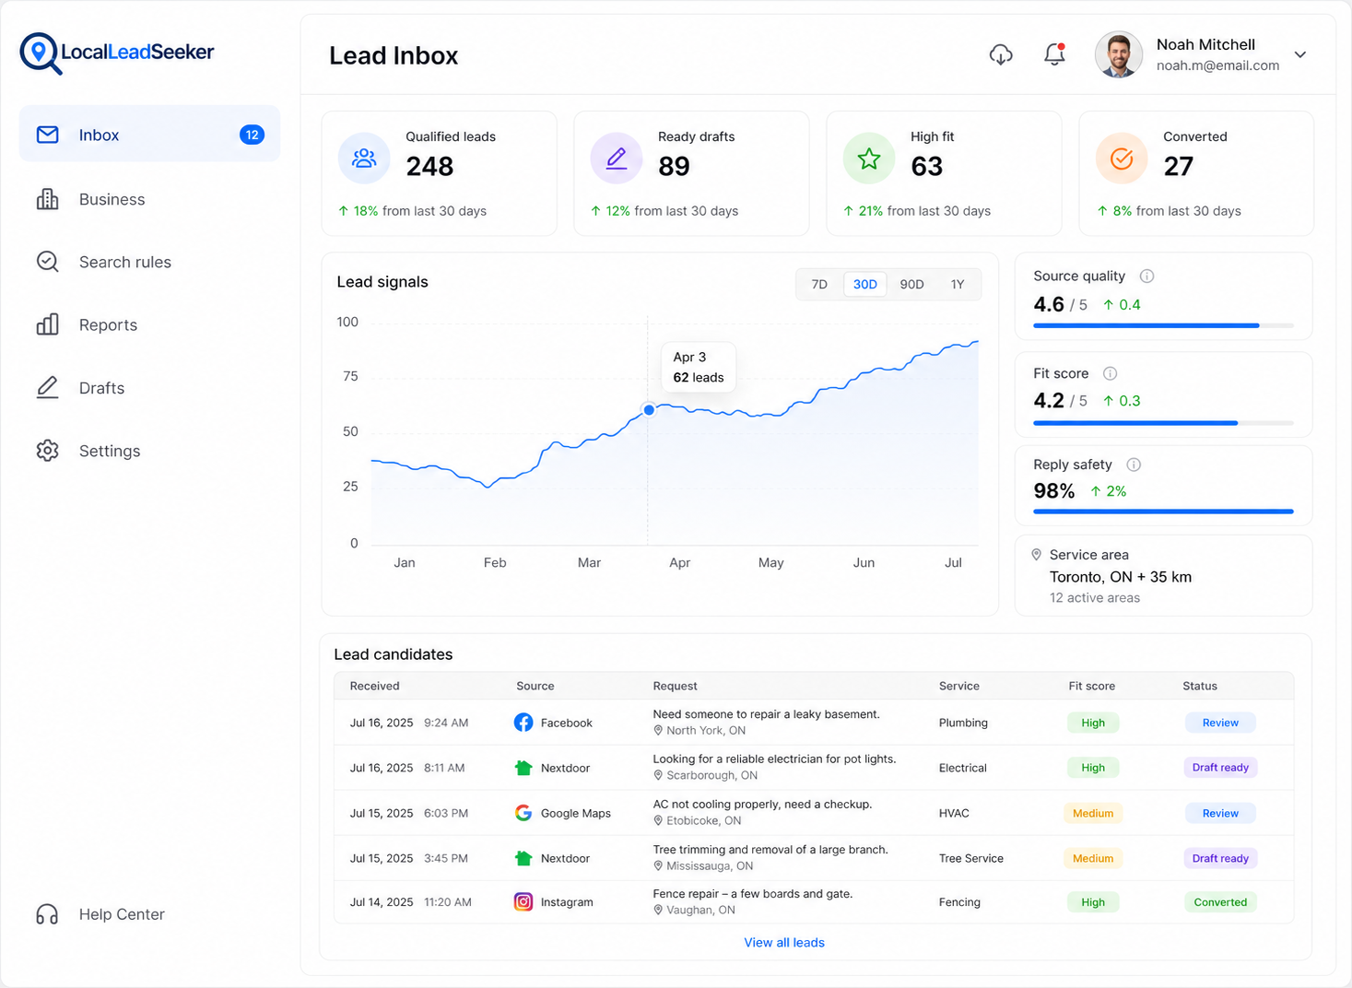Screen dimensions: 1352x988
Task: Click Review status for HVAC lead
Action: 1220,813
